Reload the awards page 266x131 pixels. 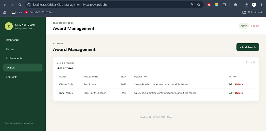pyautogui.click(x=20, y=5)
